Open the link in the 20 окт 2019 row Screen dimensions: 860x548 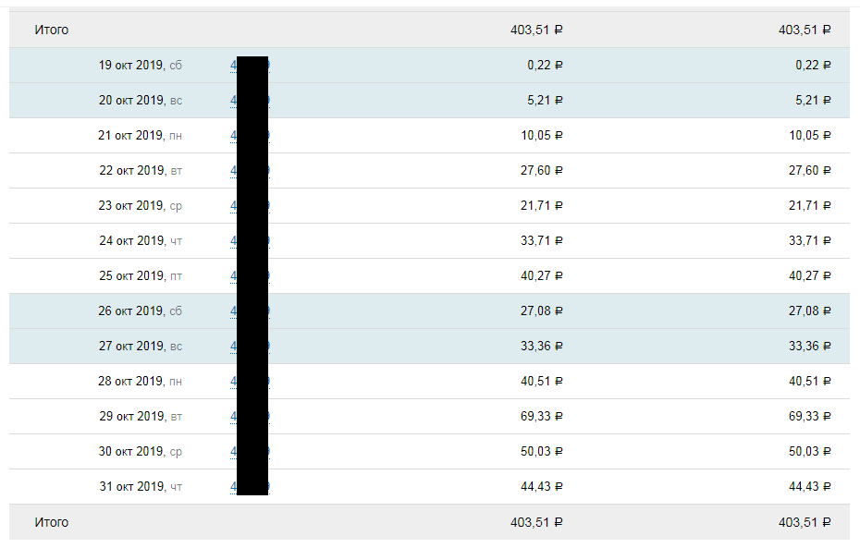[x=233, y=101]
